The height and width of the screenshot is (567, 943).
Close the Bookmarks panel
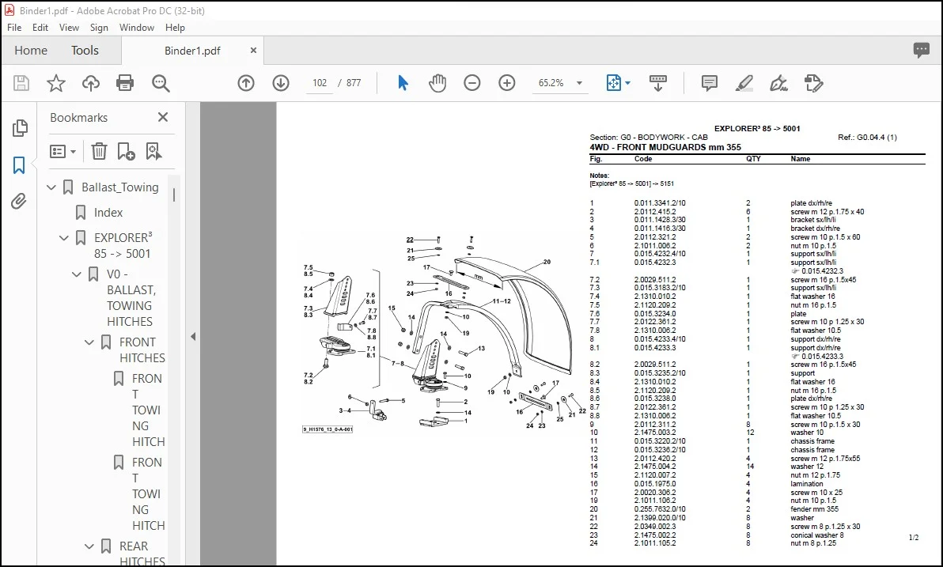(163, 117)
